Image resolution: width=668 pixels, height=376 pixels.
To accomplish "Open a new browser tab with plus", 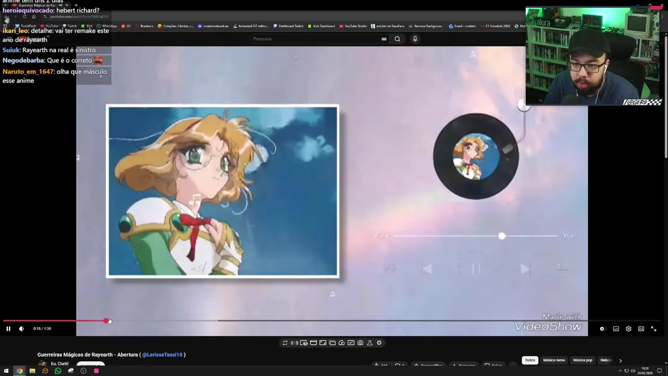I will click(76, 5).
